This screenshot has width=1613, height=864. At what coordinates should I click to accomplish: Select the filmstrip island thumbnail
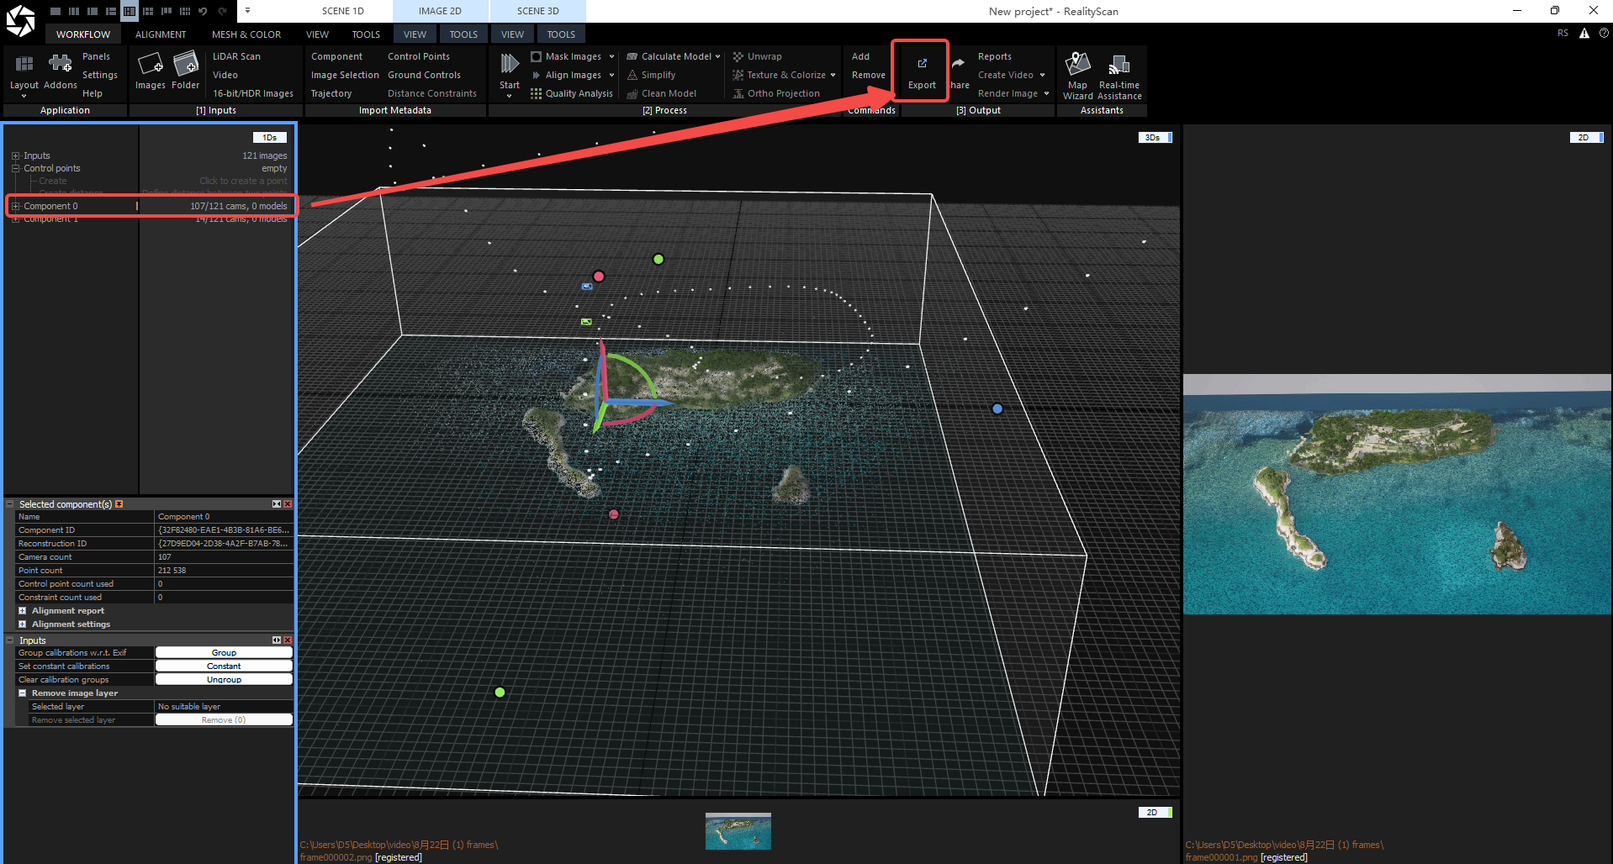(x=738, y=830)
